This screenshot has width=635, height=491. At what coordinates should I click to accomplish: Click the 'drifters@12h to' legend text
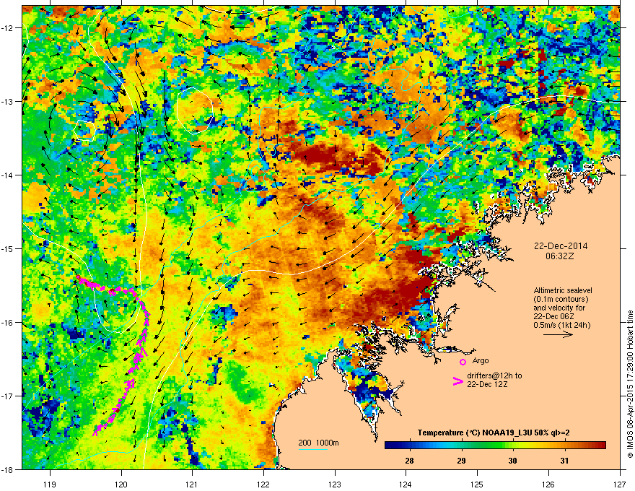pyautogui.click(x=494, y=375)
